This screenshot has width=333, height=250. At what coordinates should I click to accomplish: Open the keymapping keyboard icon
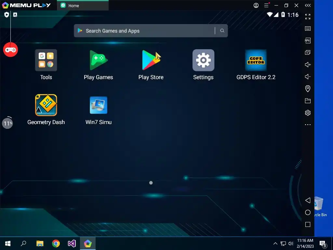(308, 29)
